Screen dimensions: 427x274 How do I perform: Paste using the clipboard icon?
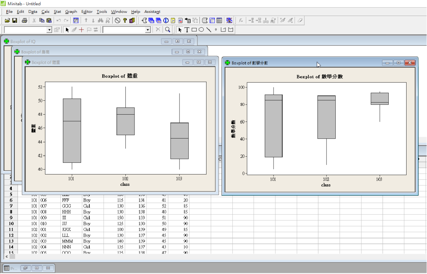pyautogui.click(x=49, y=20)
